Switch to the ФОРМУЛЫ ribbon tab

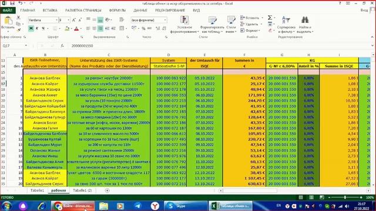[117, 11]
